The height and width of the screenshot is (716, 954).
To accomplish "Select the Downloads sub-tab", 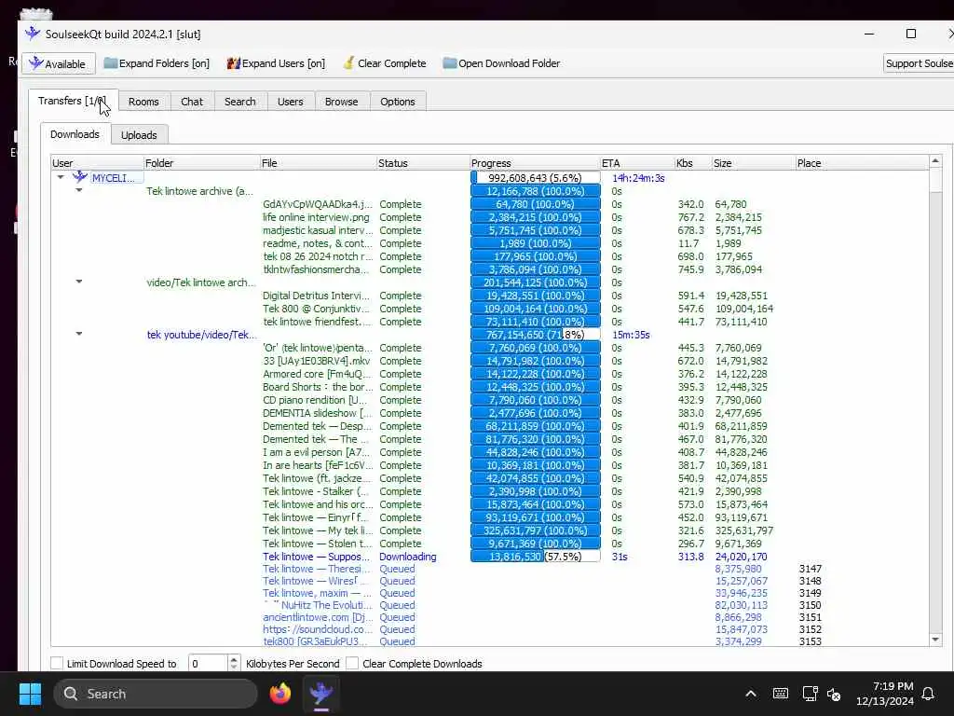I will (75, 134).
